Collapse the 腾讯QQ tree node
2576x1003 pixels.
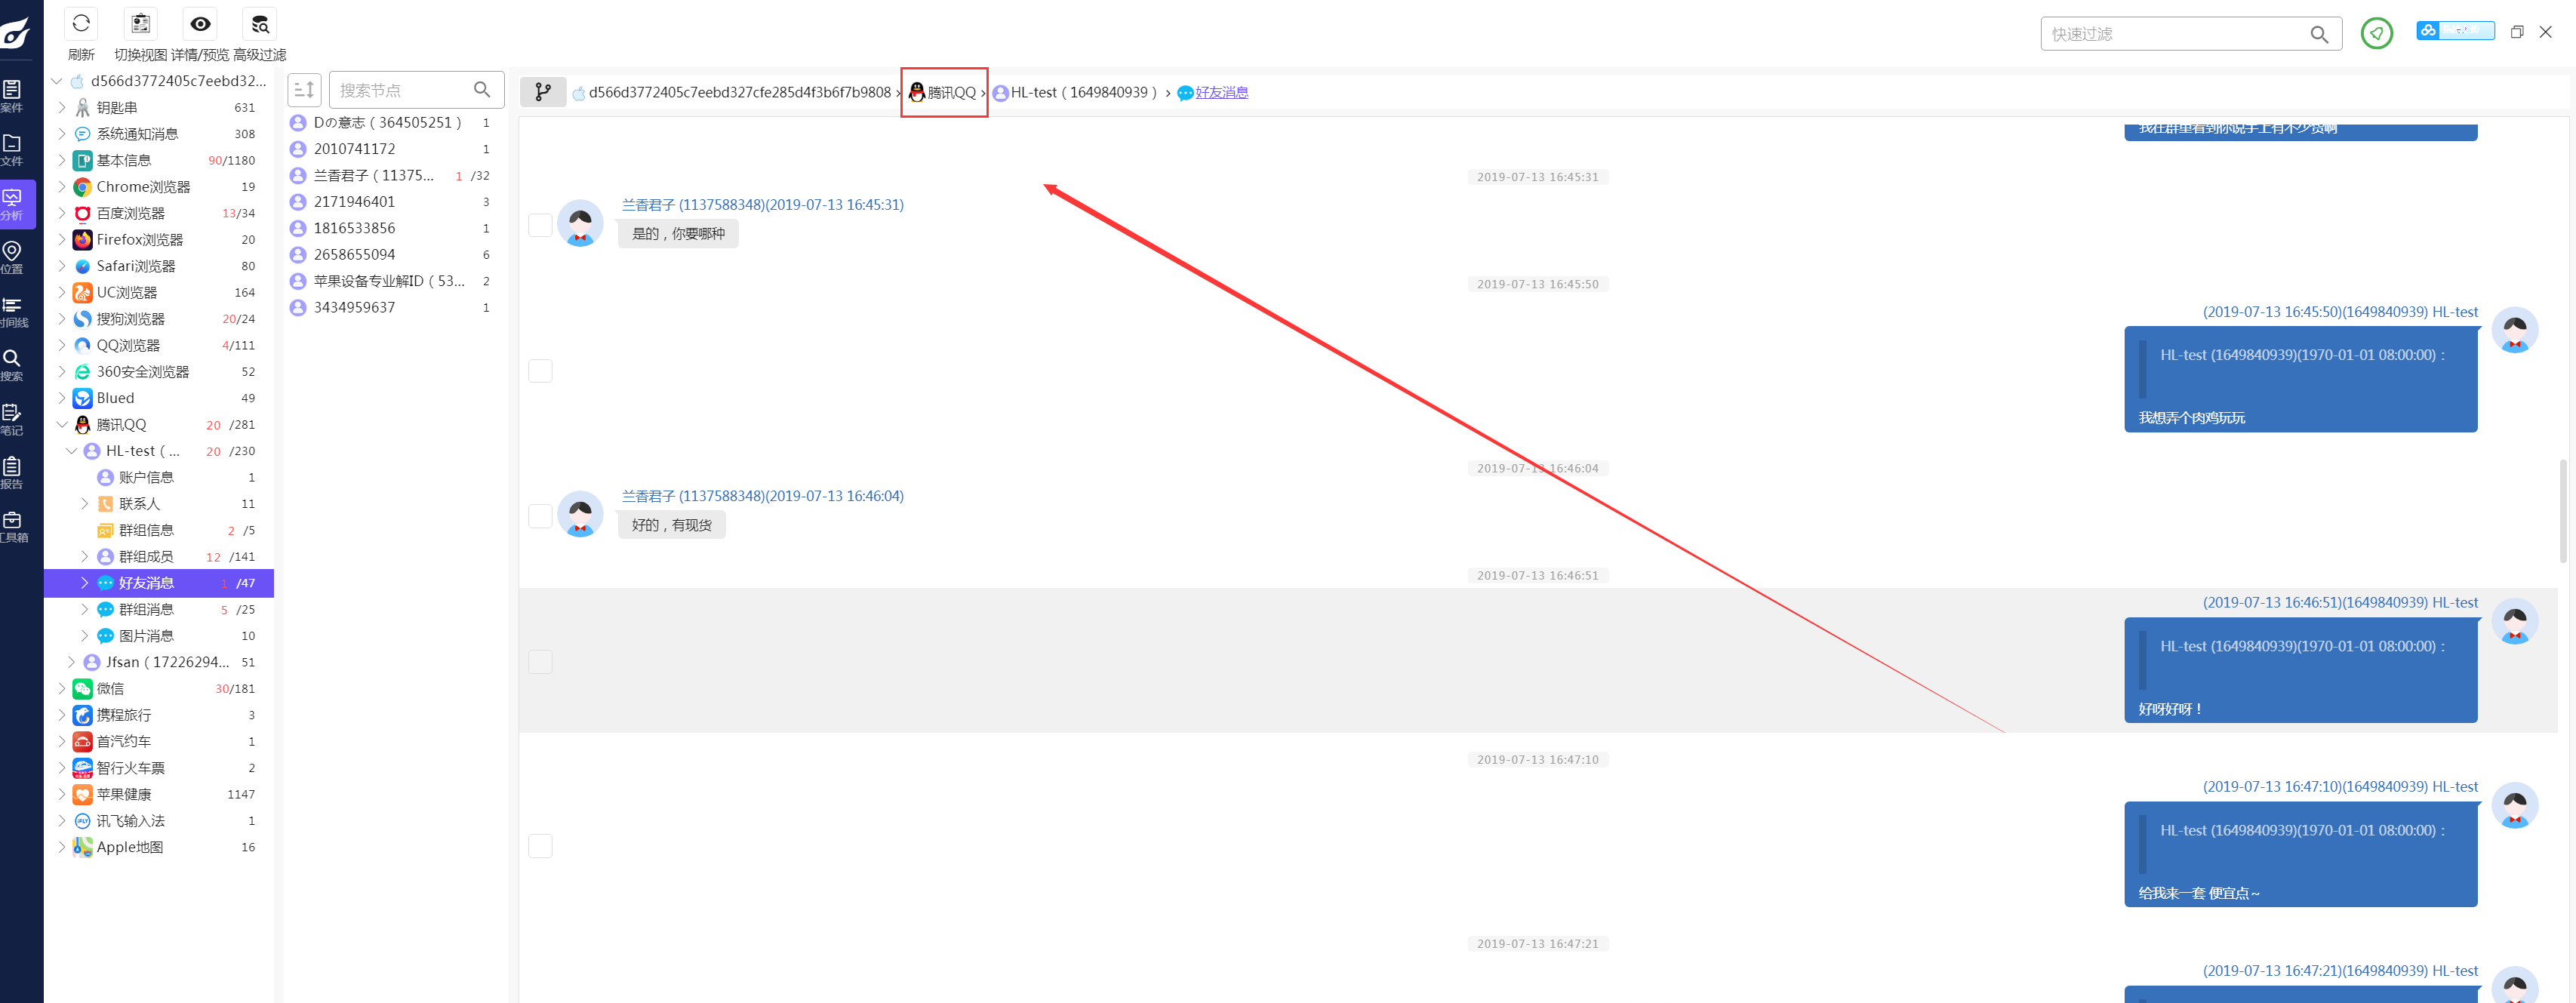point(62,424)
